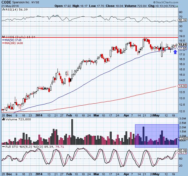Click the 56.39 RSI value tag on axis

182,20
